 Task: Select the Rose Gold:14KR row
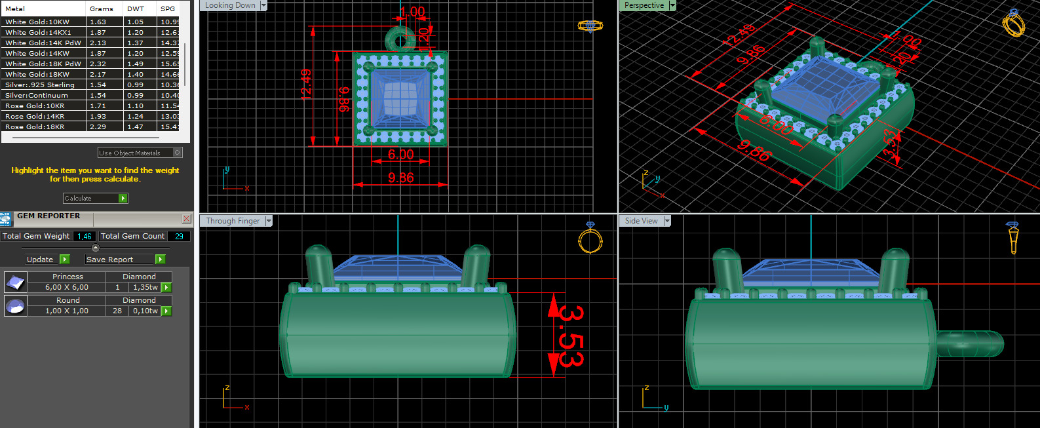90,116
